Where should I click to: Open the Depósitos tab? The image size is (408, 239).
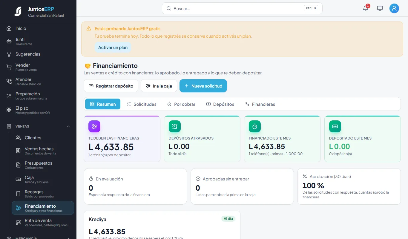(220, 104)
